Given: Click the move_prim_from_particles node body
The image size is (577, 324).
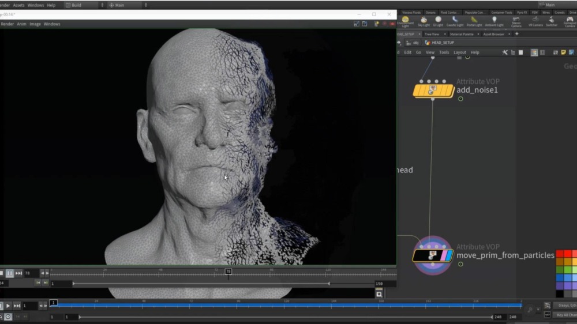Looking at the screenshot, I should [x=433, y=255].
